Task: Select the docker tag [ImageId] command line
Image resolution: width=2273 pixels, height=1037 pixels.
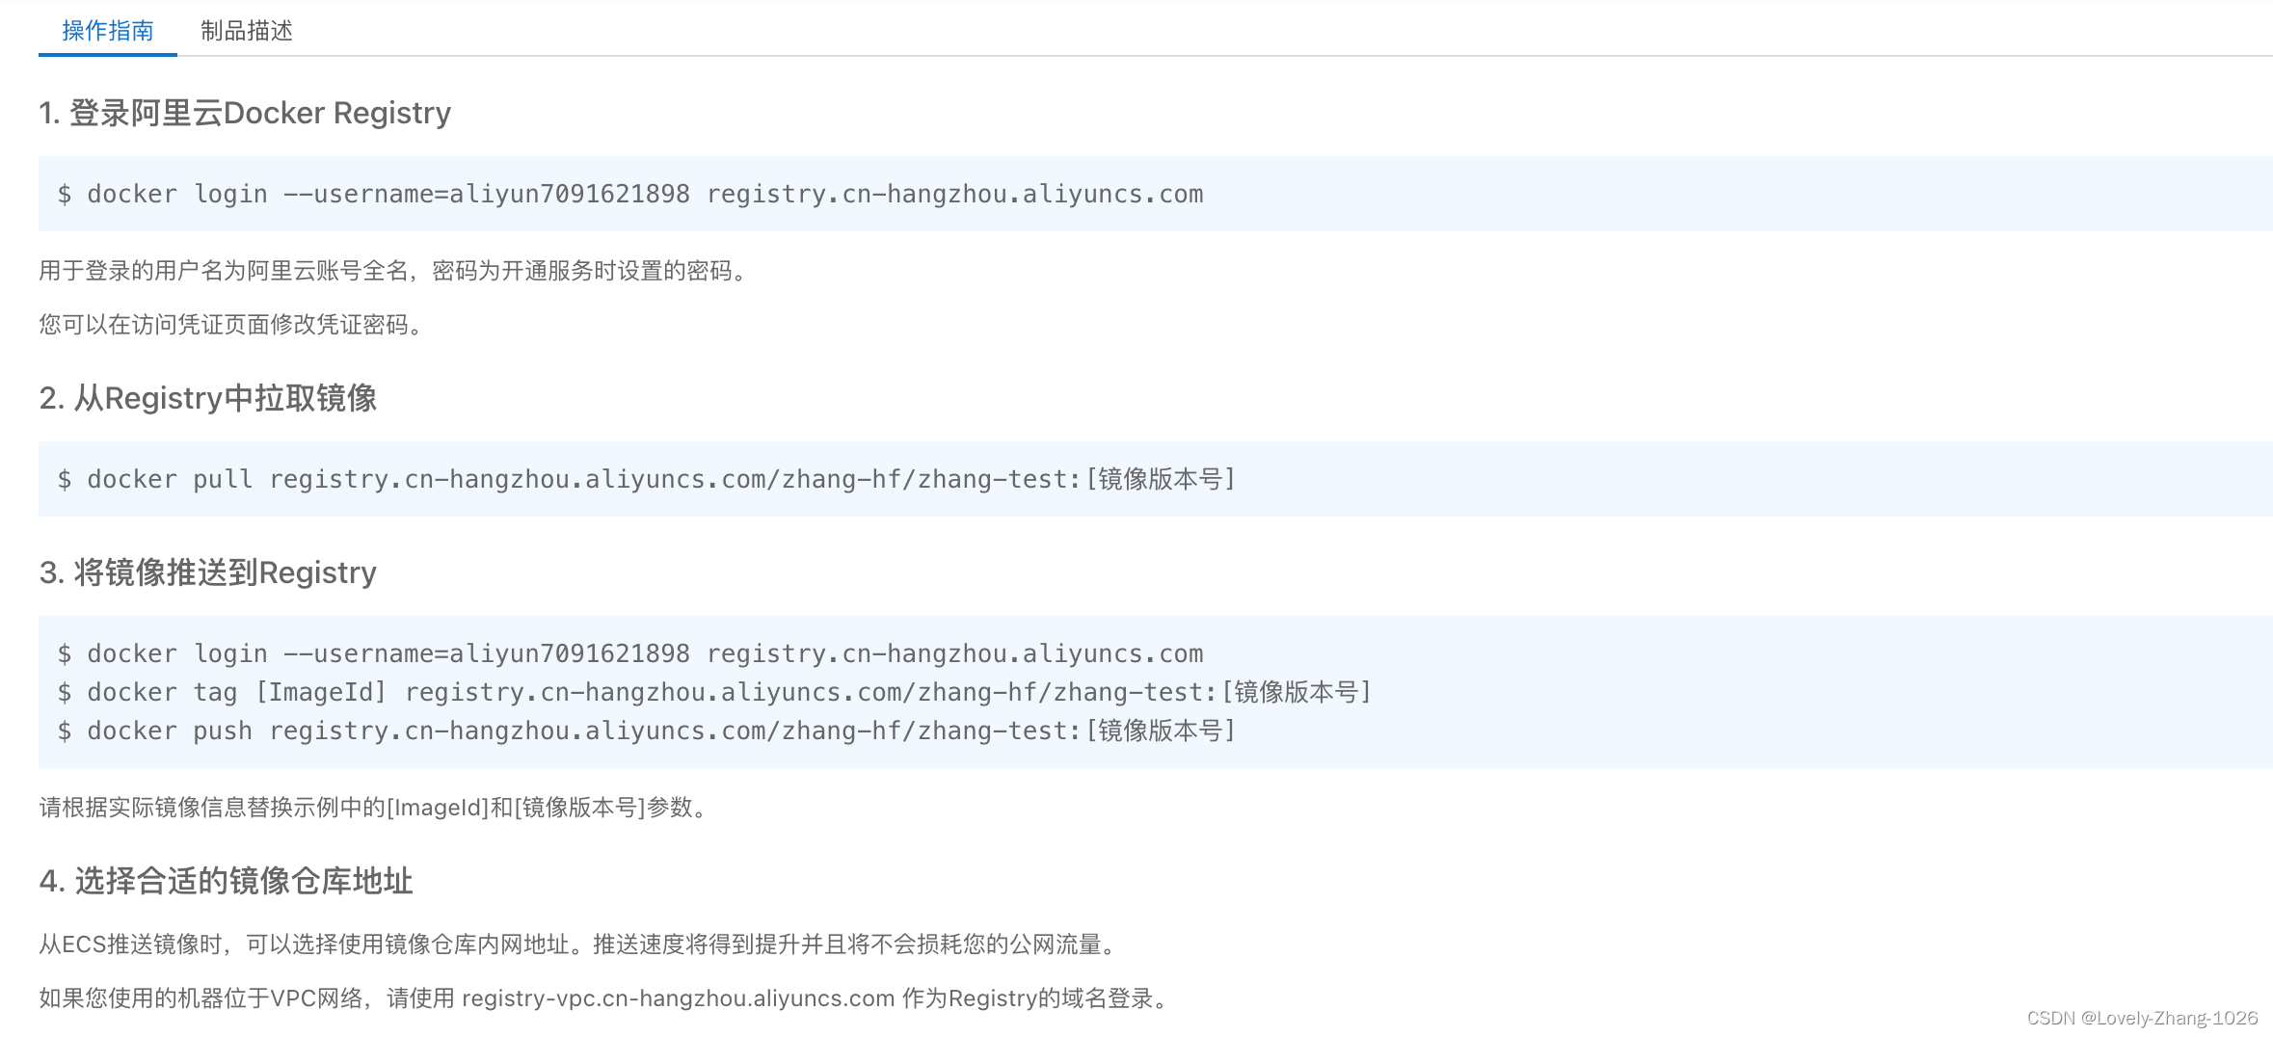Action: (714, 692)
